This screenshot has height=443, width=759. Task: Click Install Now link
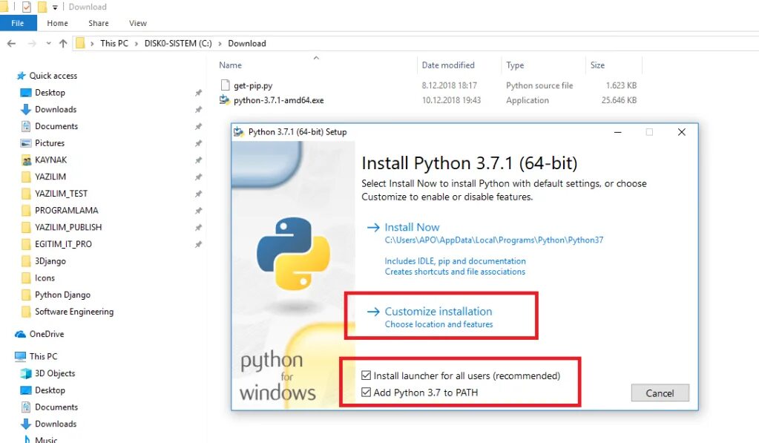tap(412, 227)
